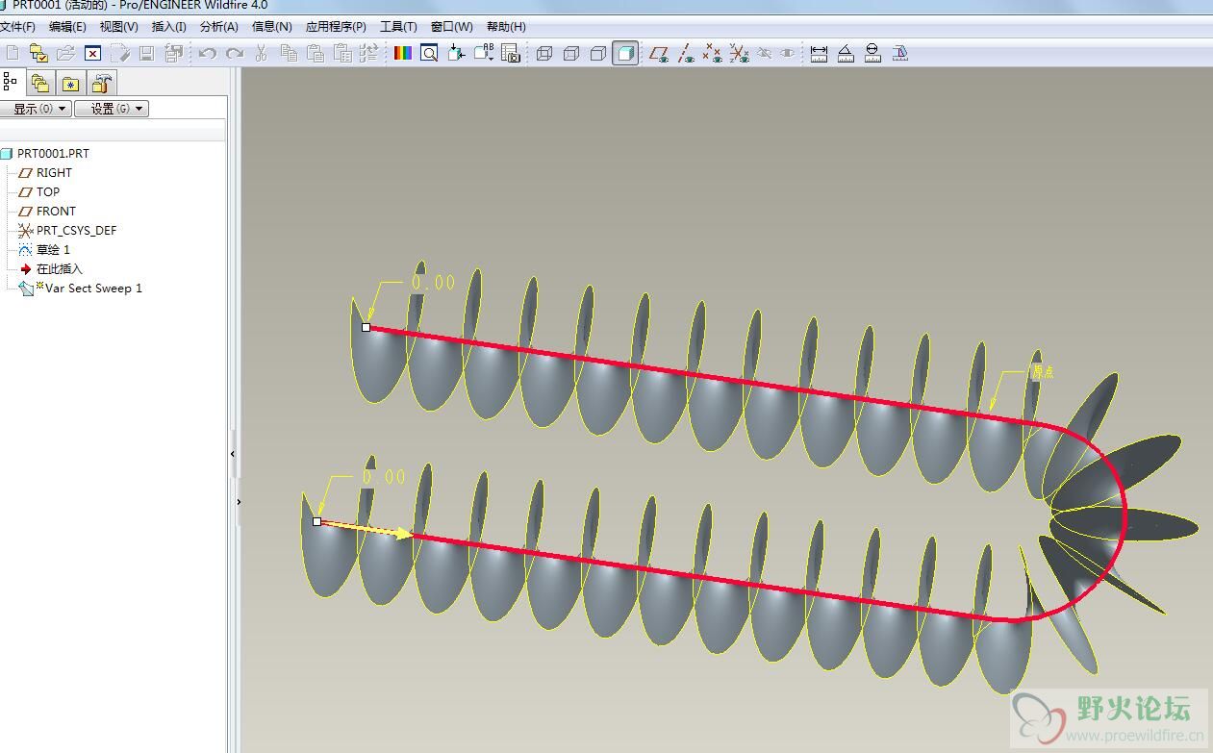Image resolution: width=1213 pixels, height=753 pixels.
Task: Click lower 0.00 dimension label
Action: click(x=383, y=477)
